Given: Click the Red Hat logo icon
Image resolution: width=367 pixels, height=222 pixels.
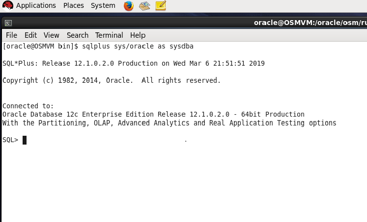Looking at the screenshot, I should [x=7, y=6].
